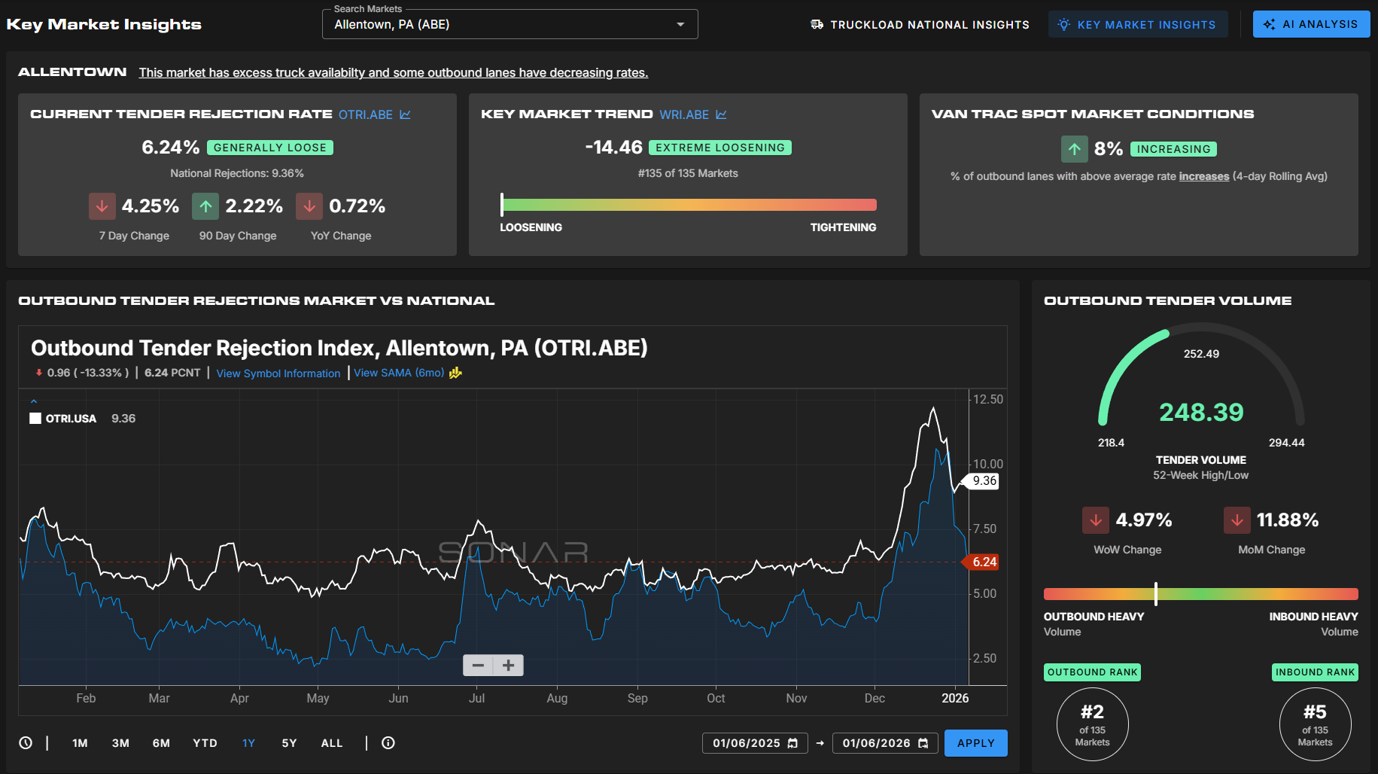Open Truckload National Insights tab
Viewport: 1378px width, 774px height.
(920, 25)
